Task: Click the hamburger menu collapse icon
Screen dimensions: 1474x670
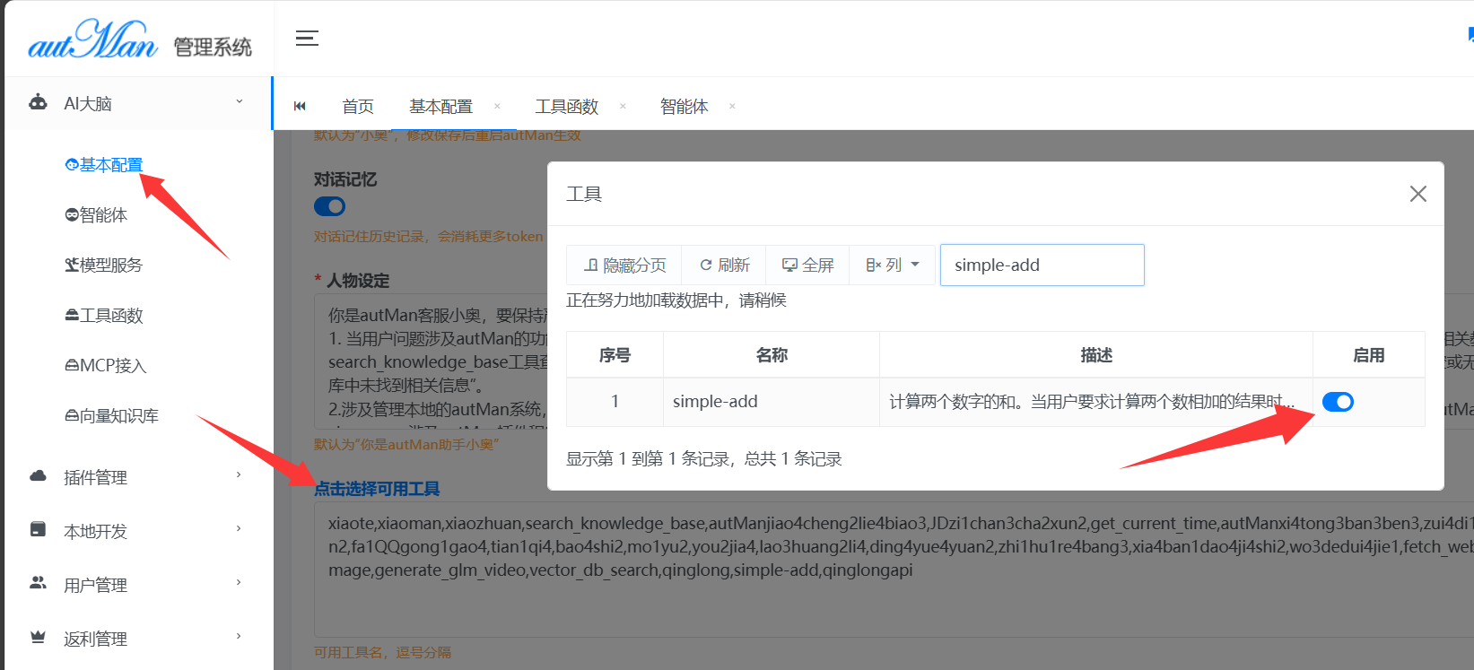Action: [x=307, y=39]
